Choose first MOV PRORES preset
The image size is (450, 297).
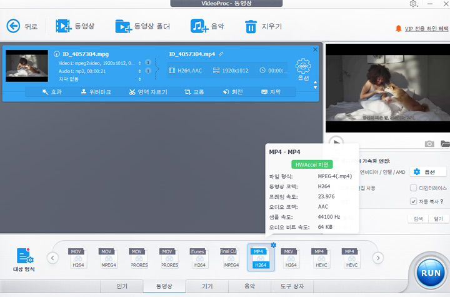139,258
